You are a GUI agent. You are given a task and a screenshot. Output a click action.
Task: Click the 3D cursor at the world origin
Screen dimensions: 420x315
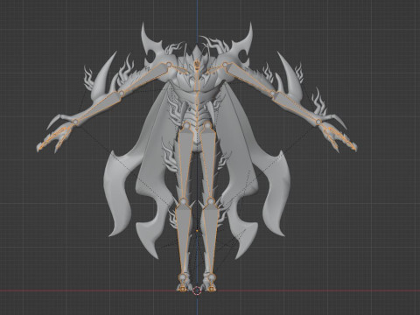click(x=197, y=290)
